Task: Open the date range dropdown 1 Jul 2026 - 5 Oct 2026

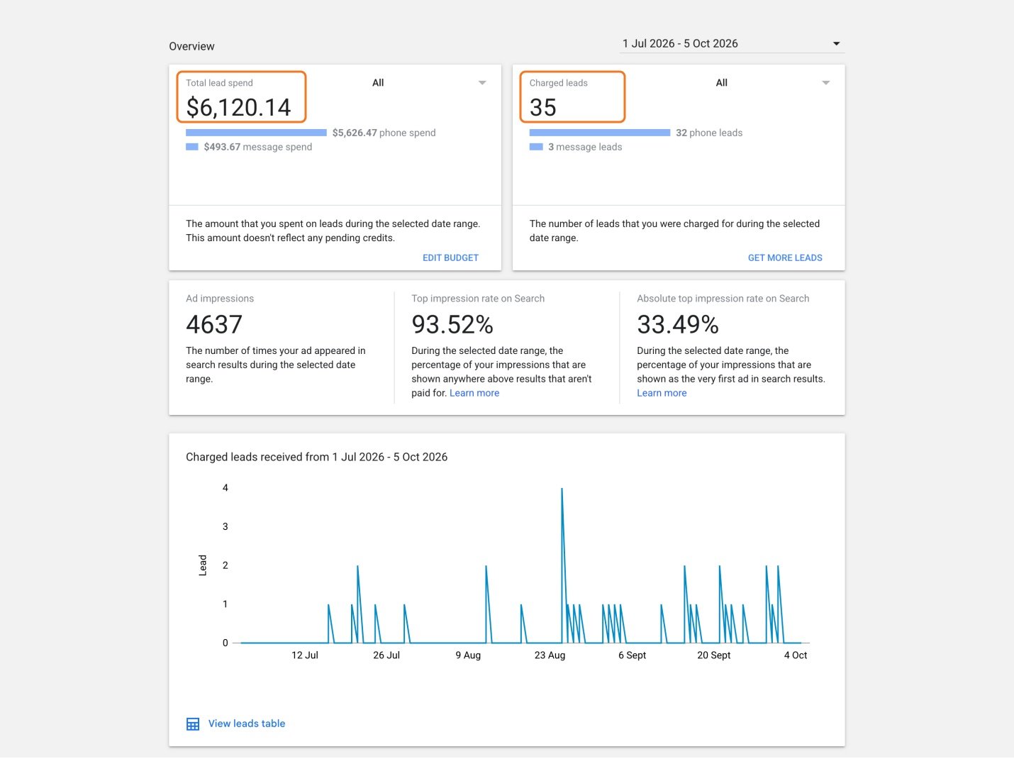Action: tap(732, 43)
